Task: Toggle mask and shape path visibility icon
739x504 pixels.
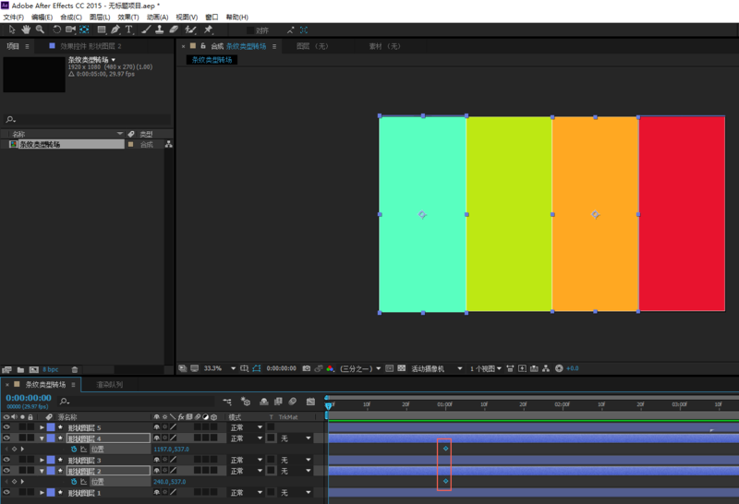Action: coord(257,368)
